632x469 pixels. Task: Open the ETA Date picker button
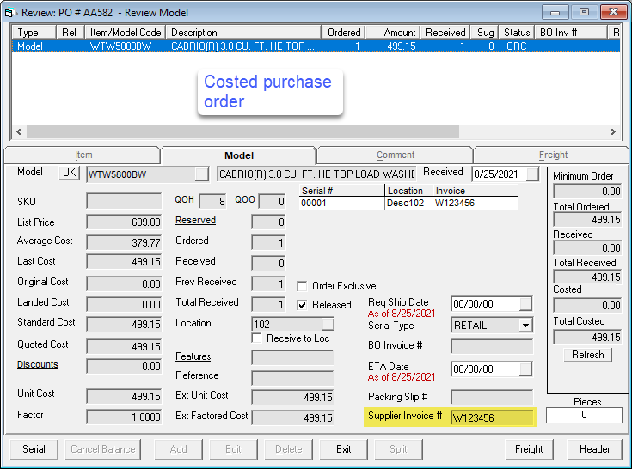point(525,369)
